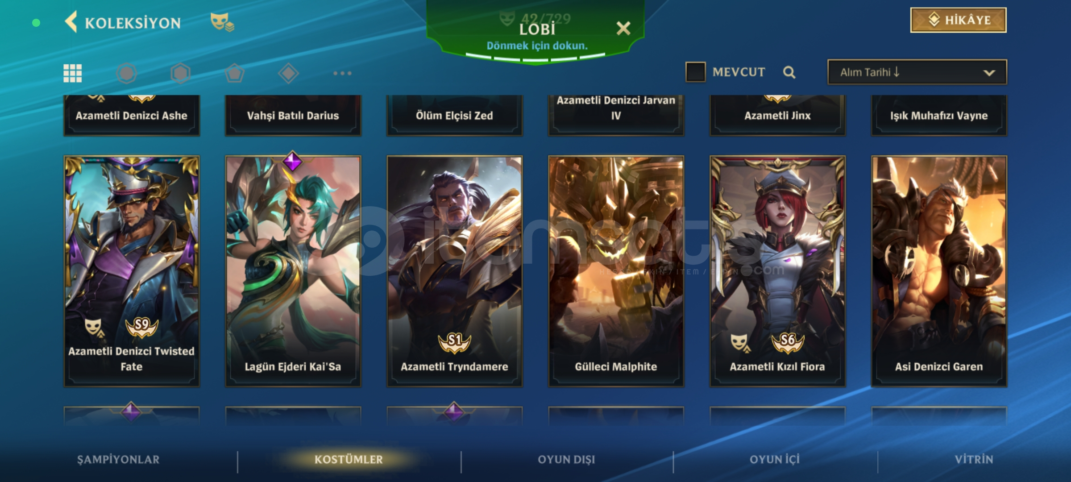Select the octagon rarity filter icon

point(126,73)
